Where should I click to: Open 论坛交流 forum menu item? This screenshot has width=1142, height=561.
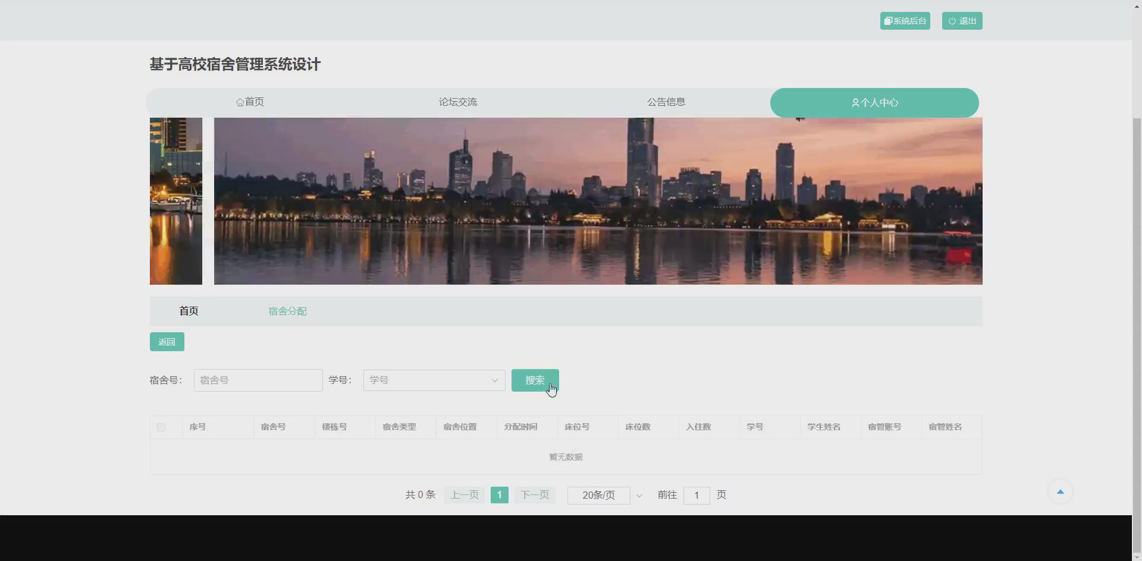(x=458, y=102)
